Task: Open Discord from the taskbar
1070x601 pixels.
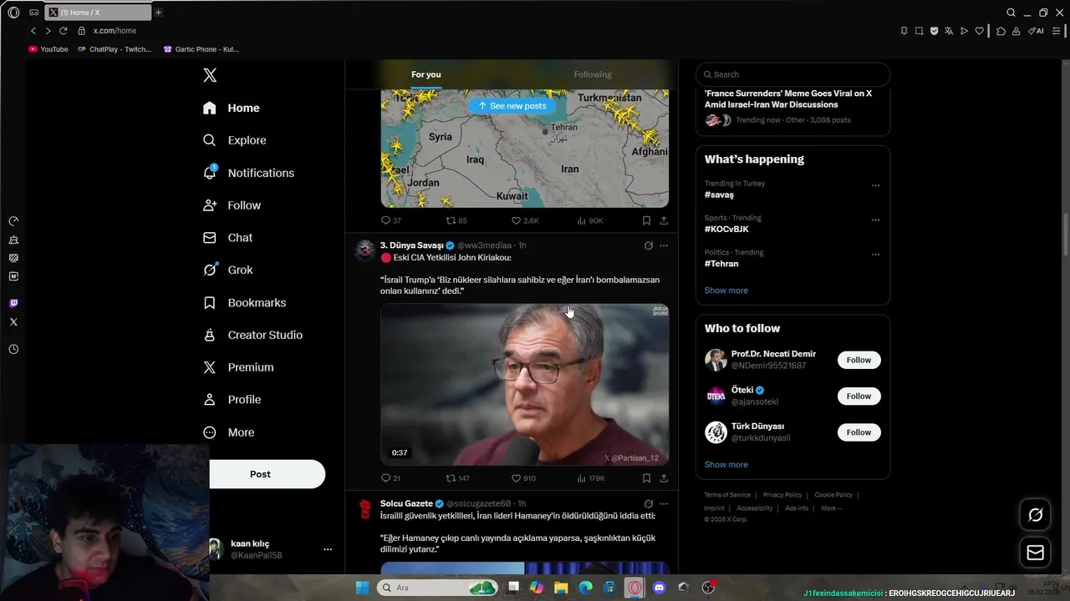Action: [x=659, y=588]
